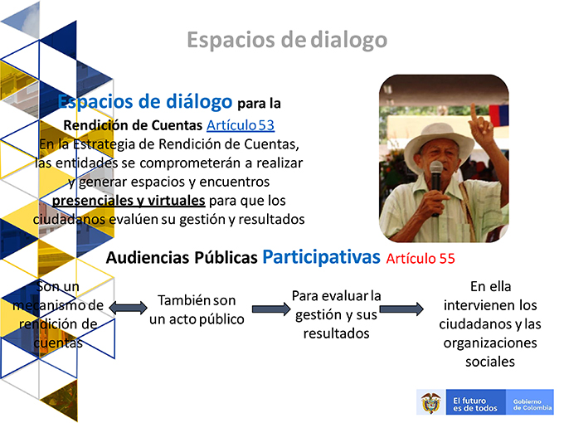Screen dimensions: 564x423
Task: Click the red Artículo 55 text
Action: tap(421, 259)
